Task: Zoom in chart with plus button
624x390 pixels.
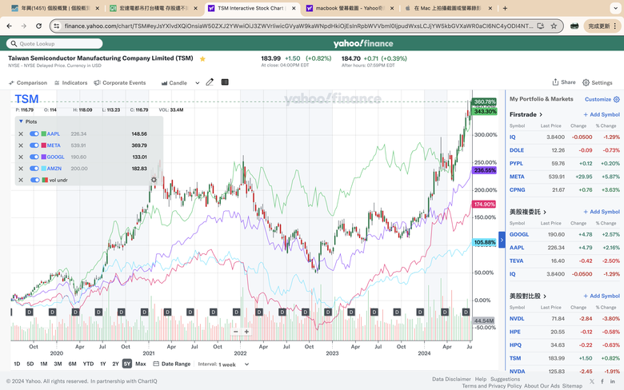Action: click(246, 332)
